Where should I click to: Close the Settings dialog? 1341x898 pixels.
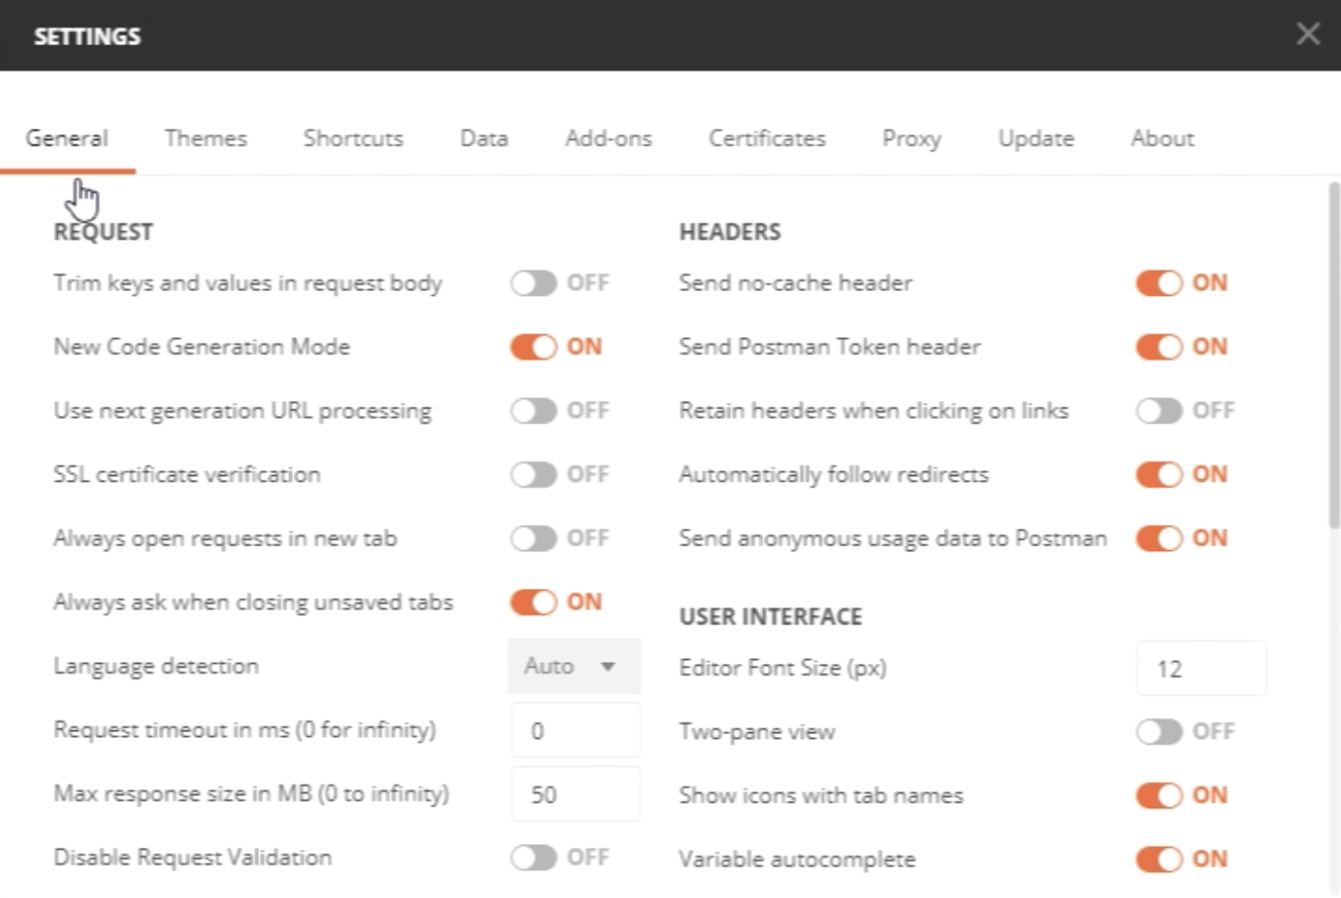pos(1307,35)
